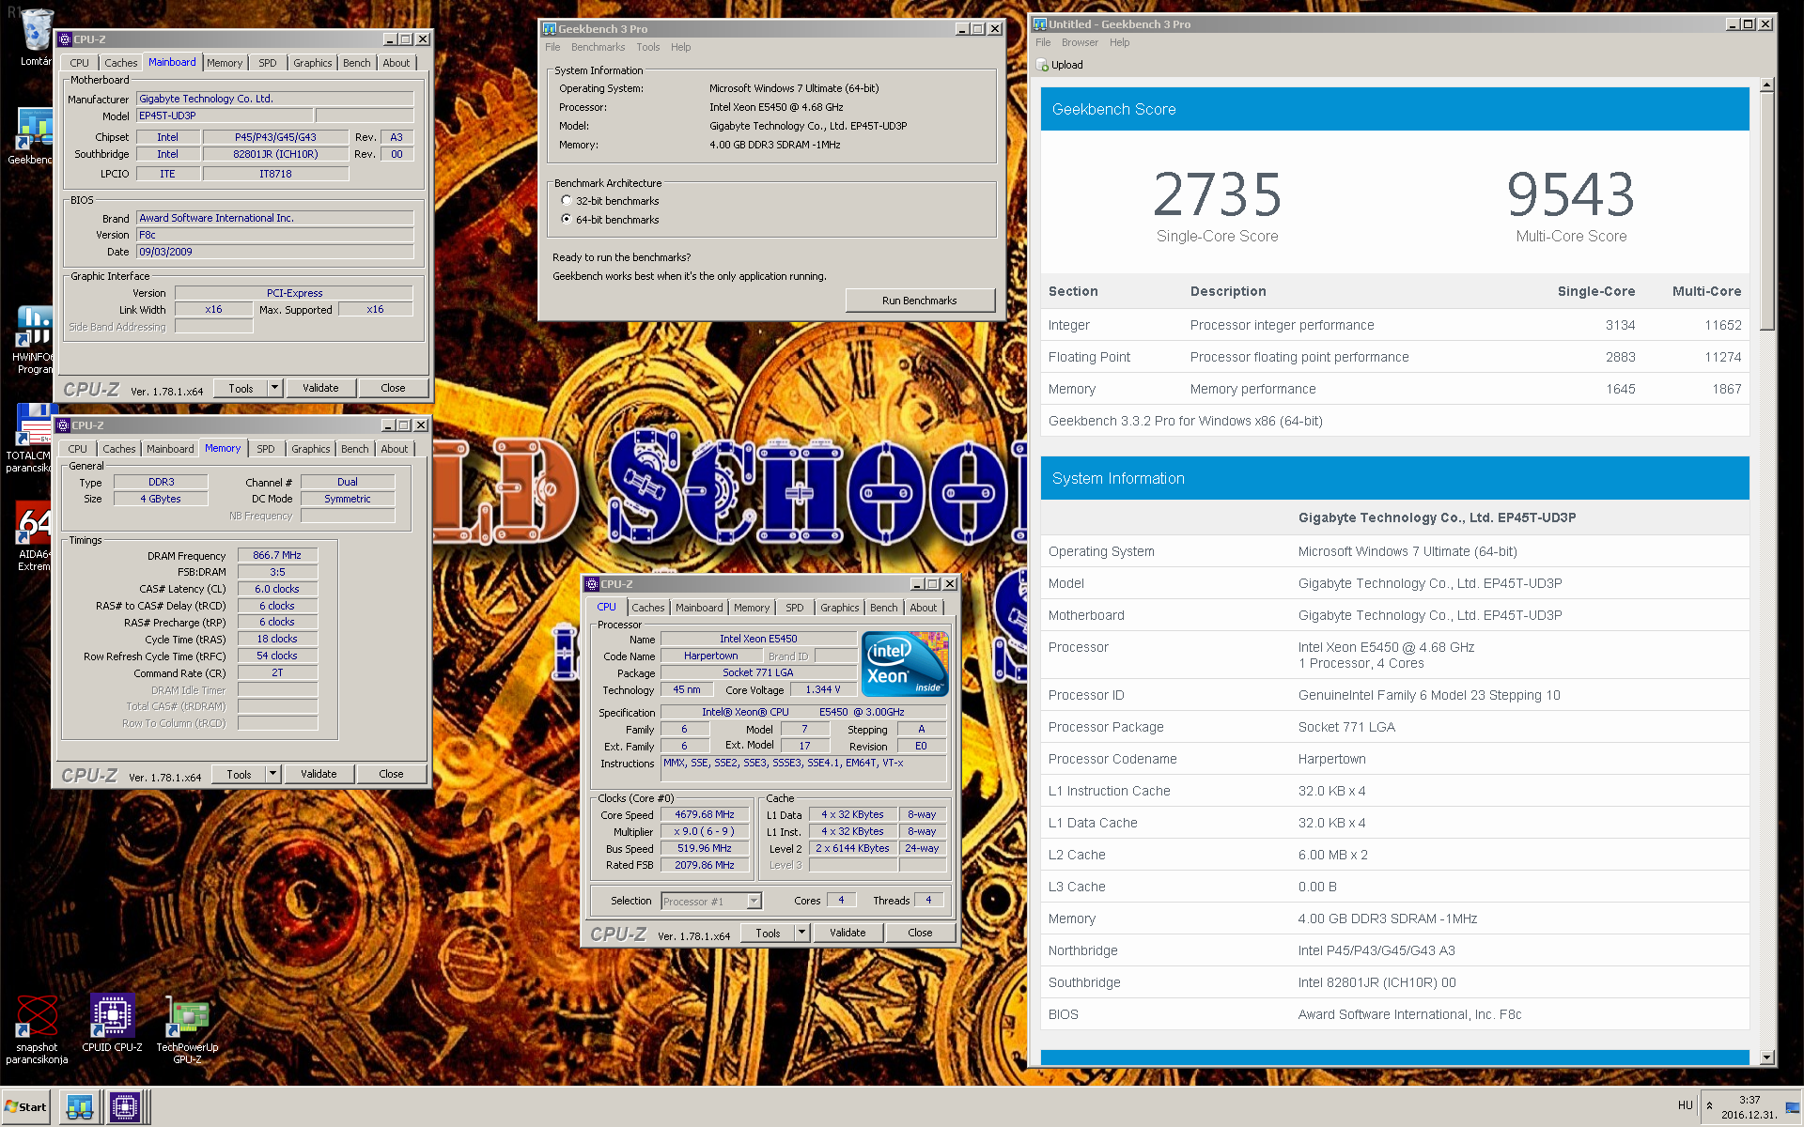This screenshot has height=1127, width=1804.
Task: Click scroll-up arrow in Geekbench results
Action: [x=1766, y=85]
